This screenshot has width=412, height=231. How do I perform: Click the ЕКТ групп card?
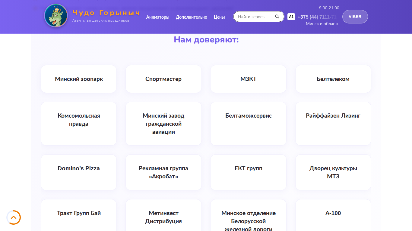[x=249, y=172]
